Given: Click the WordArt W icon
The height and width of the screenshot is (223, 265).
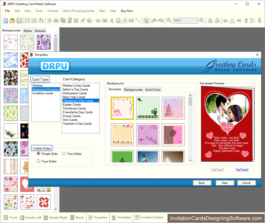Looking at the screenshot, I should pos(98,21).
